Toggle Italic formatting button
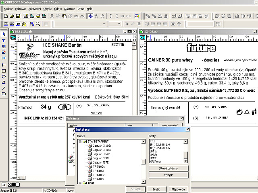This screenshot has width=258, height=193. coord(133,24)
